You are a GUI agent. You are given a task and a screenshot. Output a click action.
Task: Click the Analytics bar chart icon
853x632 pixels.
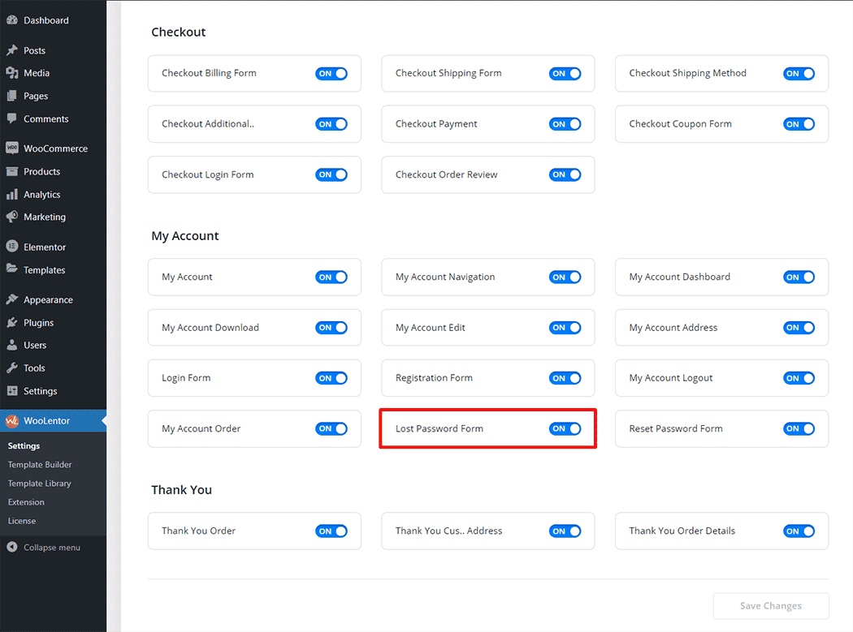point(12,195)
